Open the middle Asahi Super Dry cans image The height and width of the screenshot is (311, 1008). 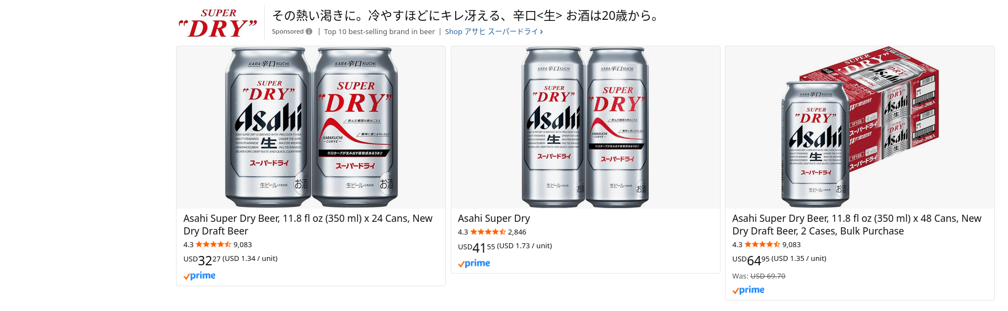(x=585, y=127)
